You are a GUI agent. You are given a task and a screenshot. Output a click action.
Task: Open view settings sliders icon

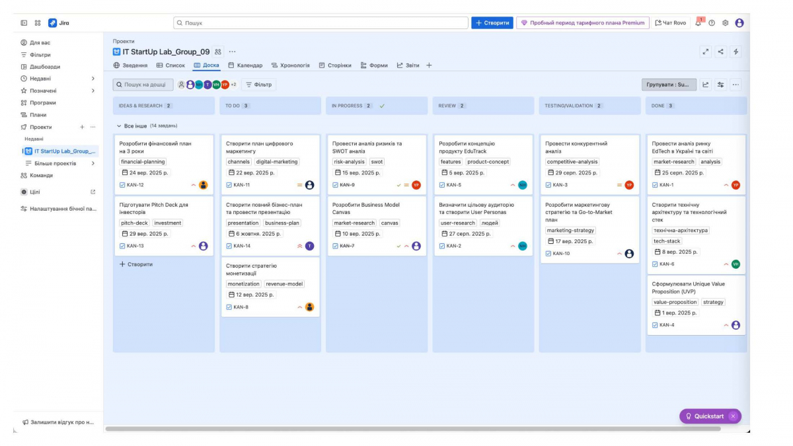click(720, 85)
